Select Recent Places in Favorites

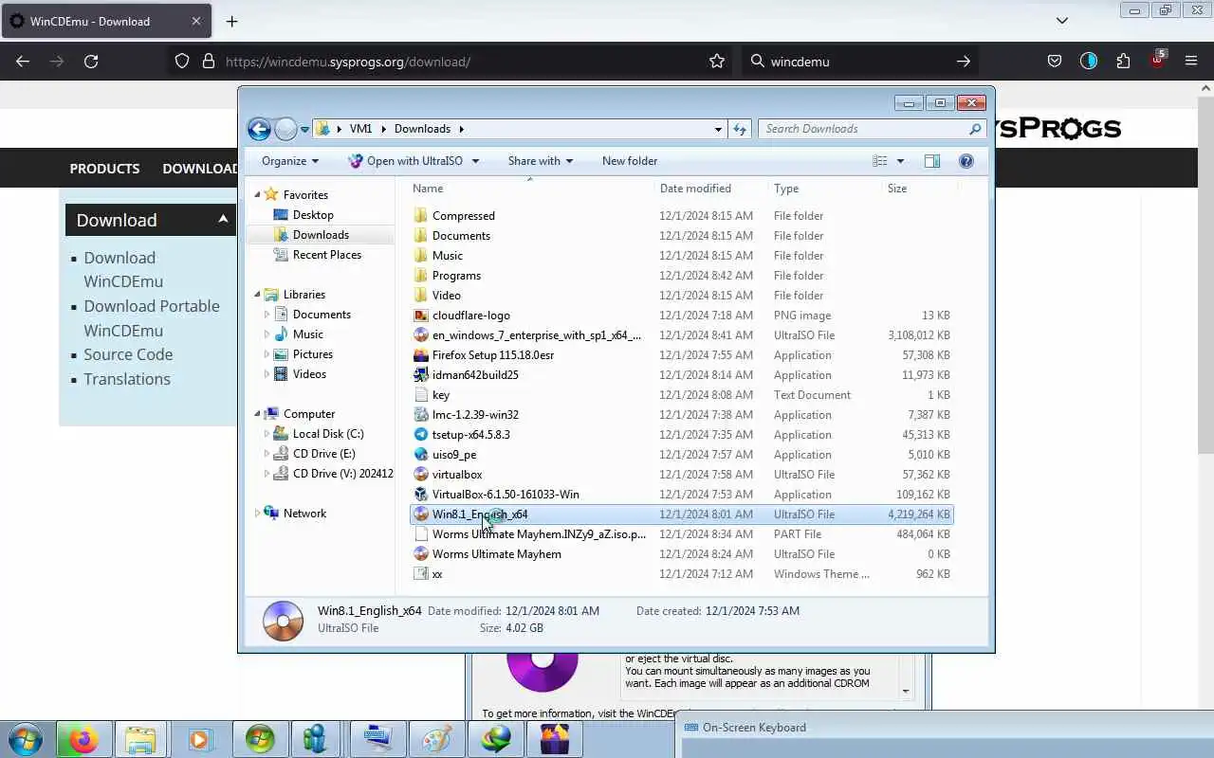pyautogui.click(x=327, y=255)
